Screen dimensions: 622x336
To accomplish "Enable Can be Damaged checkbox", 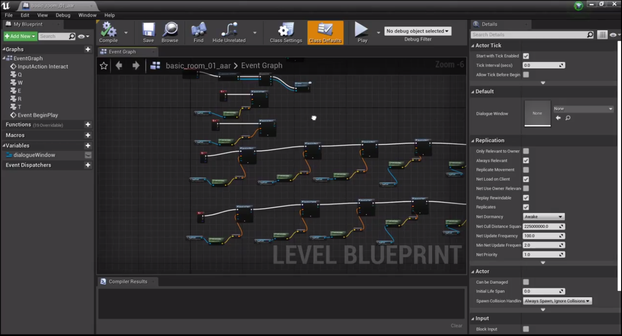I will 526,282.
